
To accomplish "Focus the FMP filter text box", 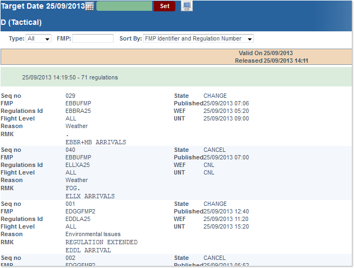I will [93, 39].
